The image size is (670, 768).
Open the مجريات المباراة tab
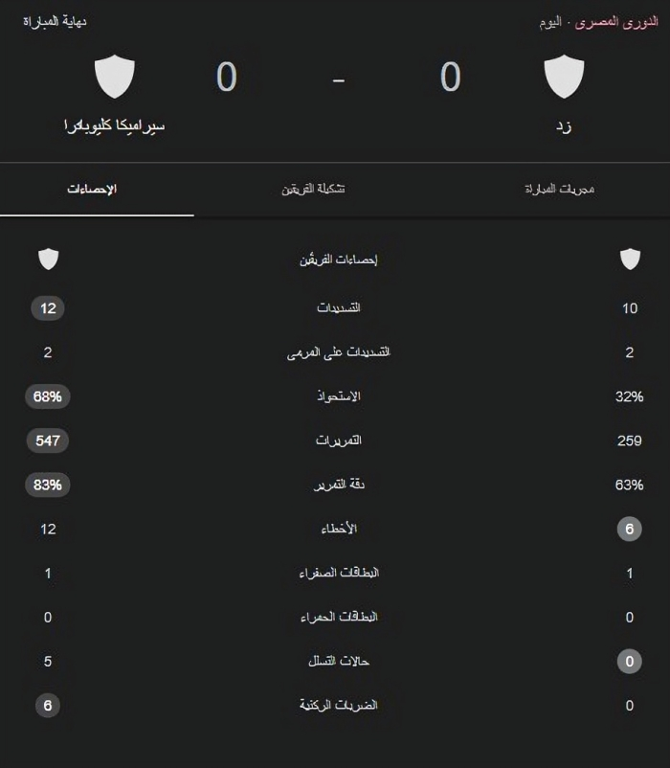point(559,189)
